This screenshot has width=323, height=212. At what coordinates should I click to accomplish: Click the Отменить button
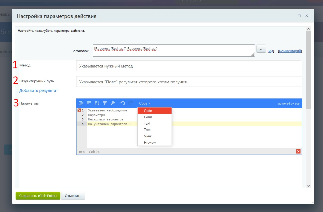click(x=73, y=196)
